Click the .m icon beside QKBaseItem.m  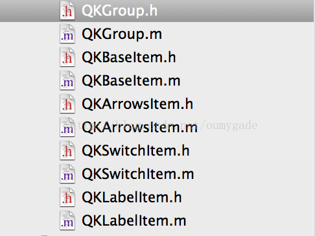coord(67,80)
